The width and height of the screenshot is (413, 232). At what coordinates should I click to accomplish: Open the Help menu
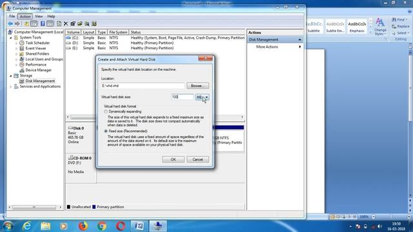(51, 16)
